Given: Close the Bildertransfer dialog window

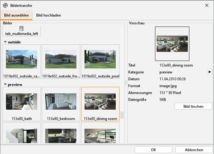Looking at the screenshot, I should pyautogui.click(x=207, y=5).
